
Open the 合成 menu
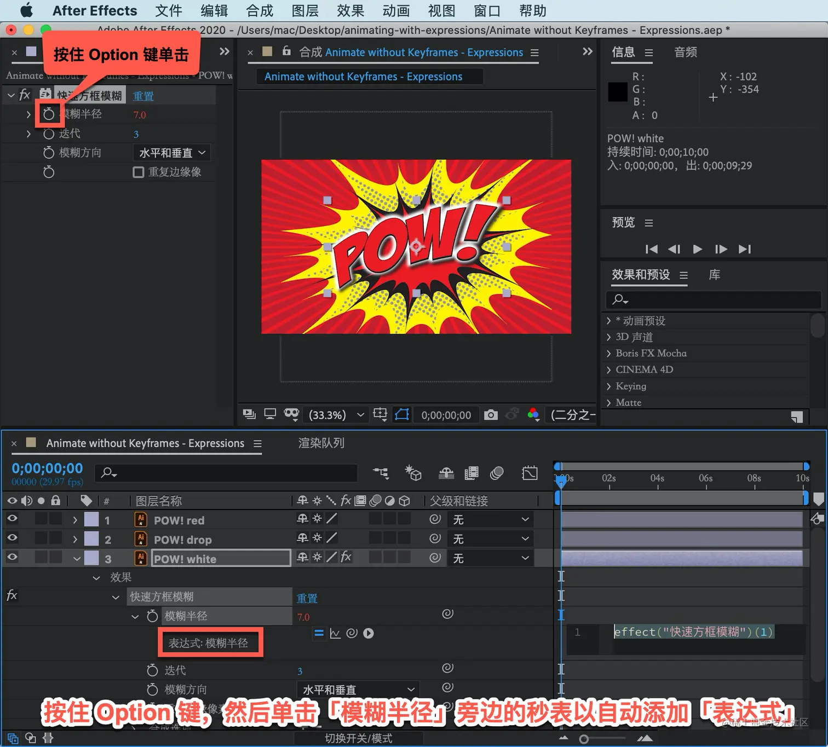click(260, 10)
